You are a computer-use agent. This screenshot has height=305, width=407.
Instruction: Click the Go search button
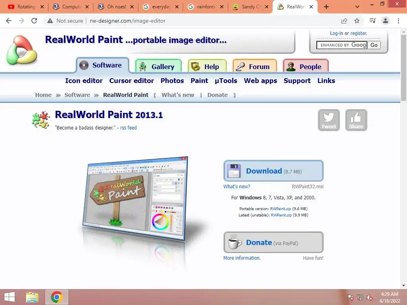(x=374, y=45)
